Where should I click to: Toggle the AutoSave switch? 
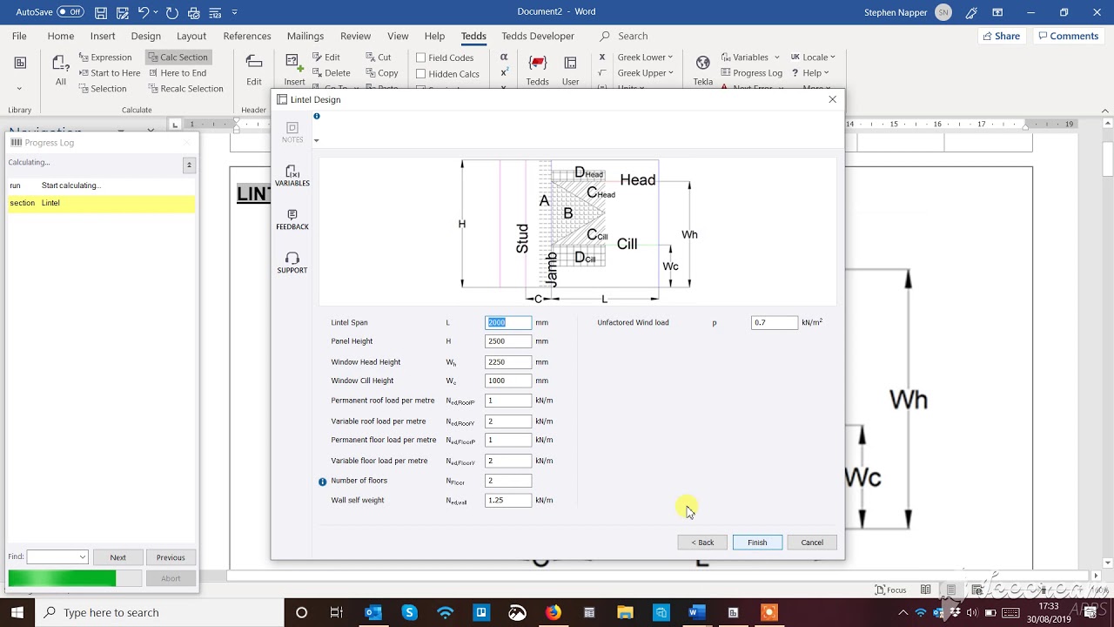pos(70,12)
